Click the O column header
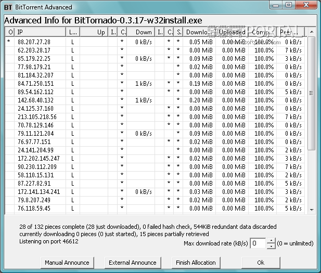Image resolution: width=321 pixels, height=273 pixels. [x=10, y=32]
